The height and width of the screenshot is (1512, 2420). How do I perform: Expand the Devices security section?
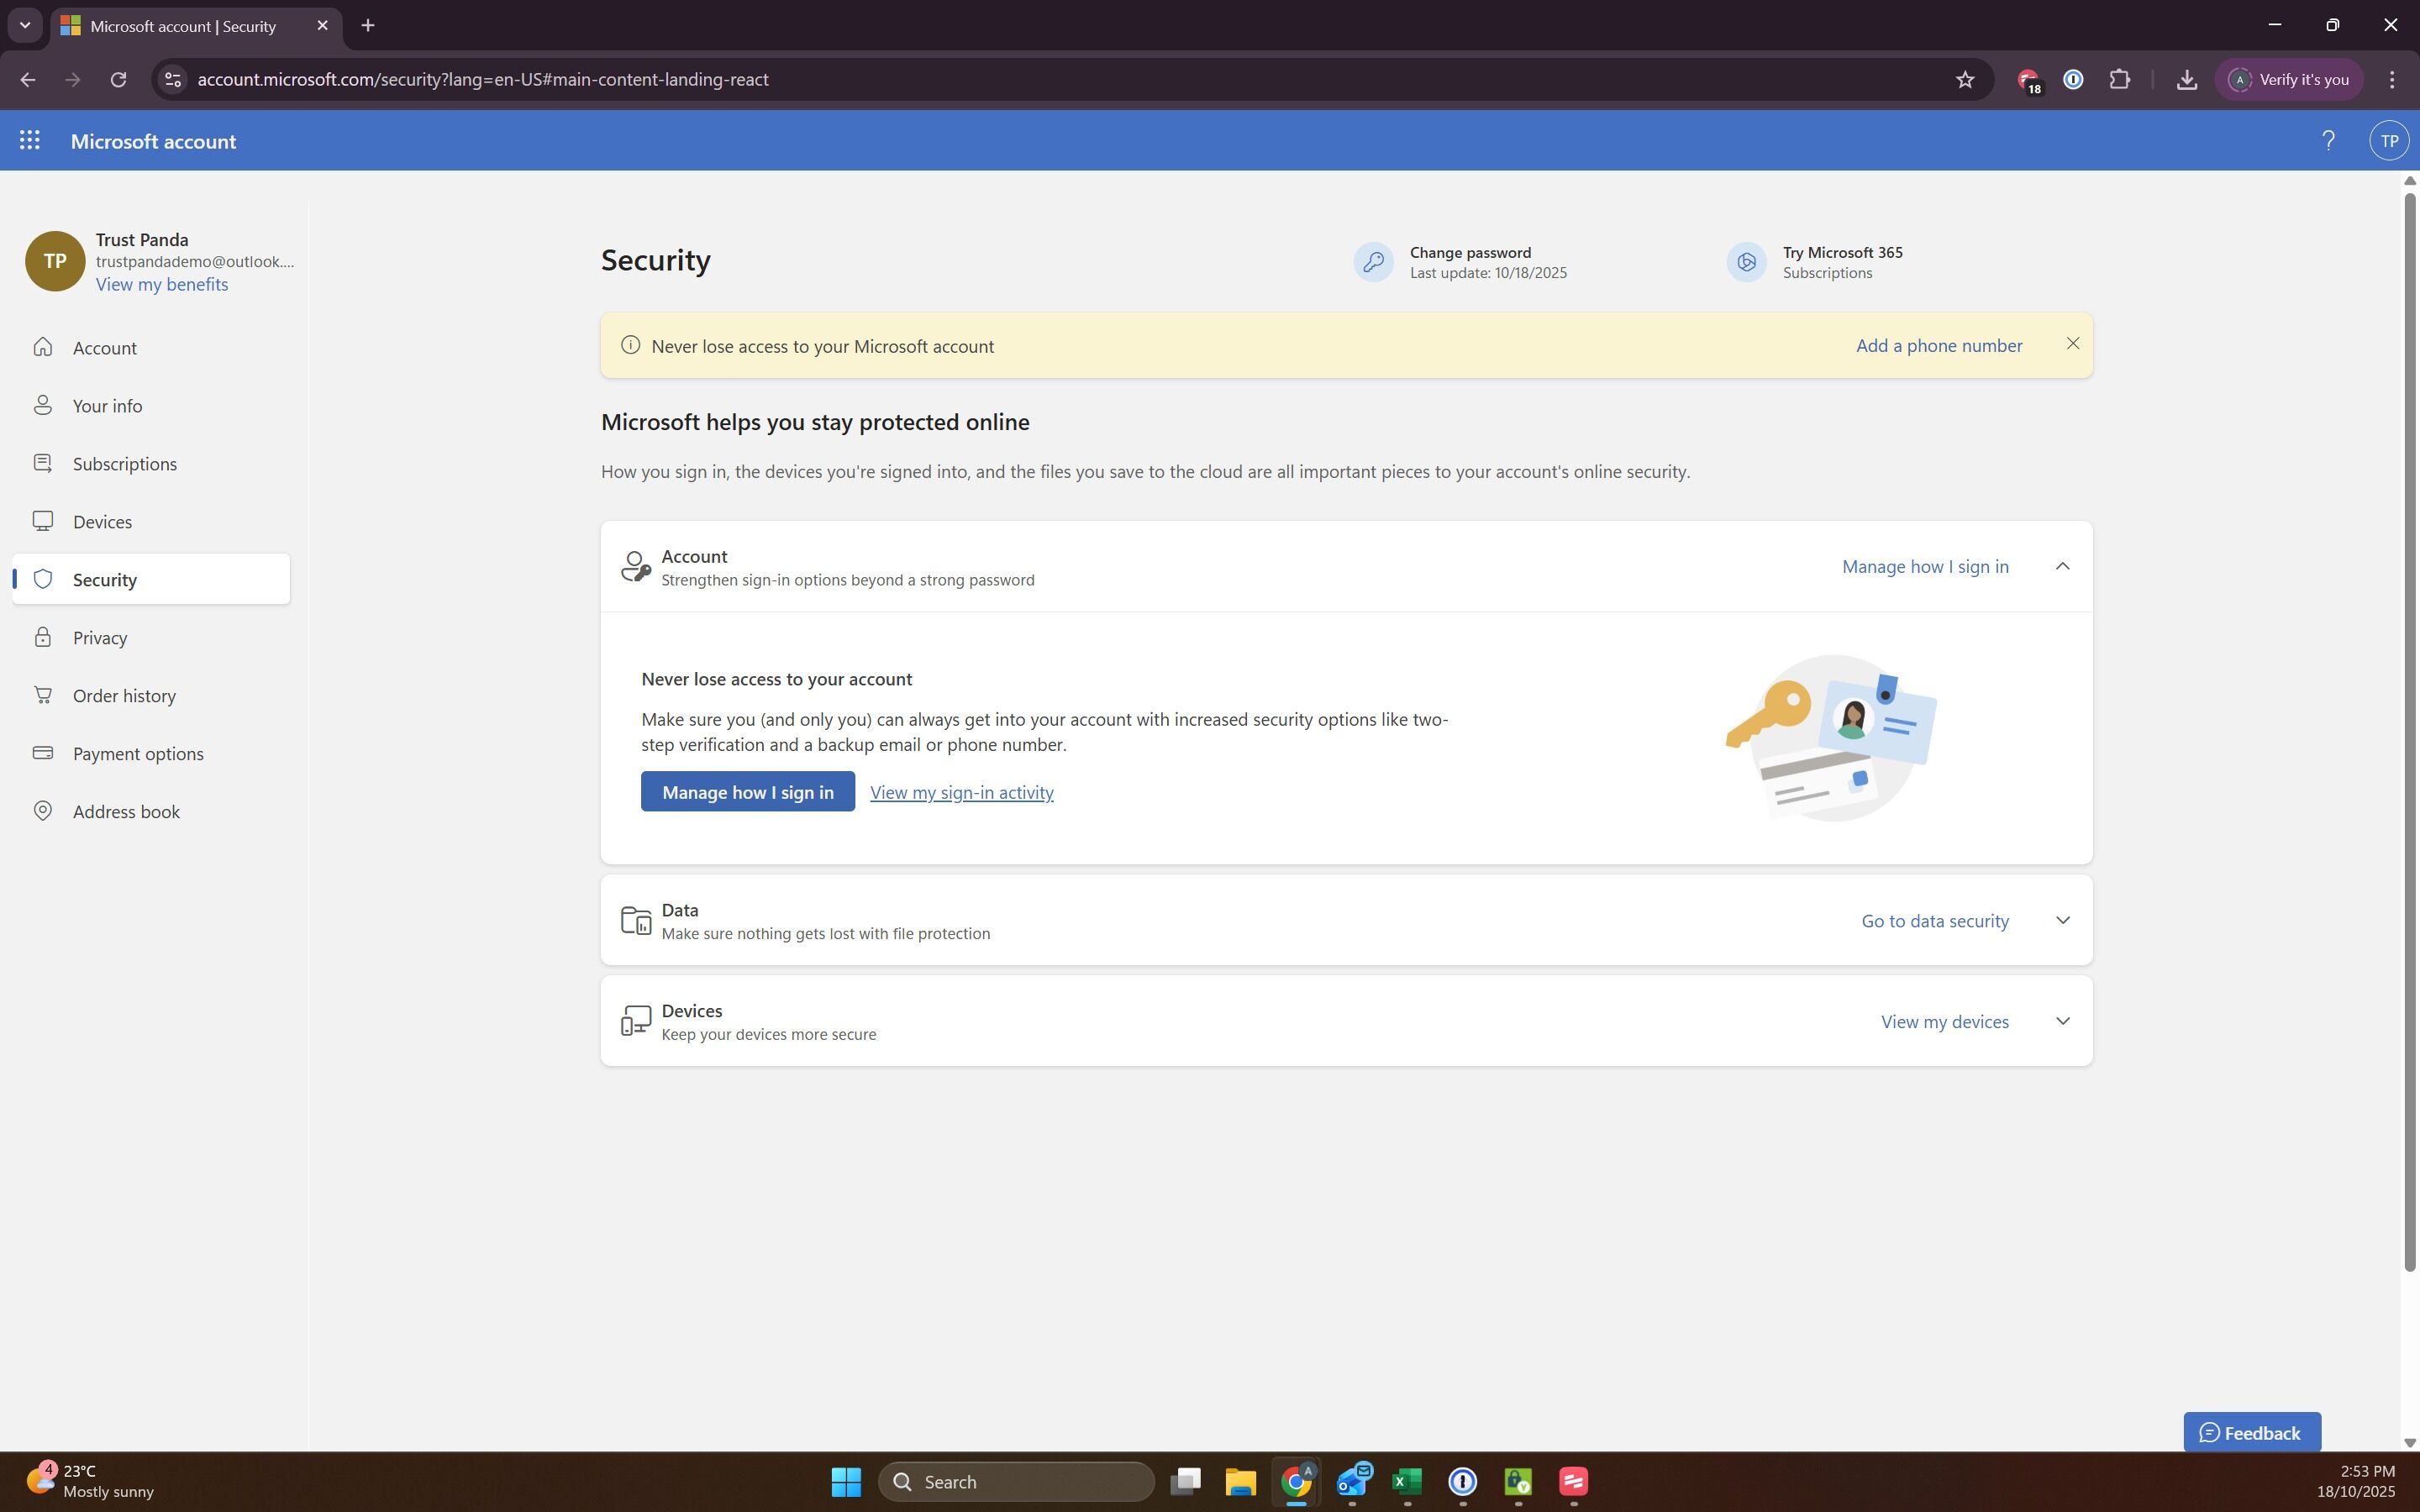(2062, 1021)
